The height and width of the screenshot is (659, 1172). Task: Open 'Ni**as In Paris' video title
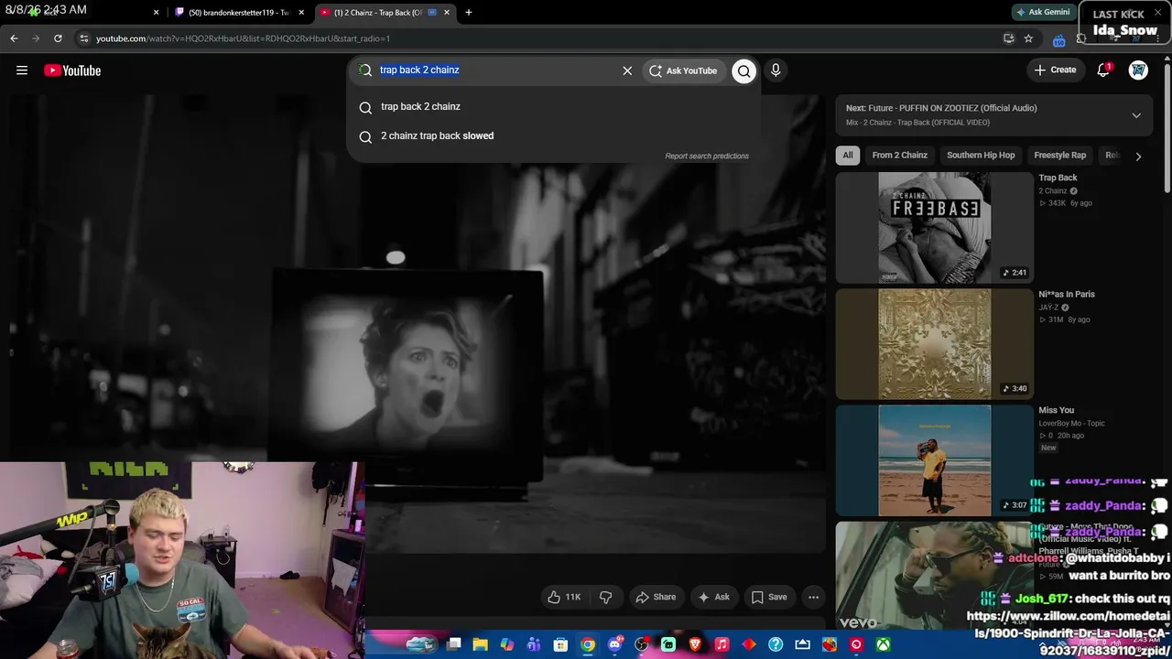tap(1067, 295)
